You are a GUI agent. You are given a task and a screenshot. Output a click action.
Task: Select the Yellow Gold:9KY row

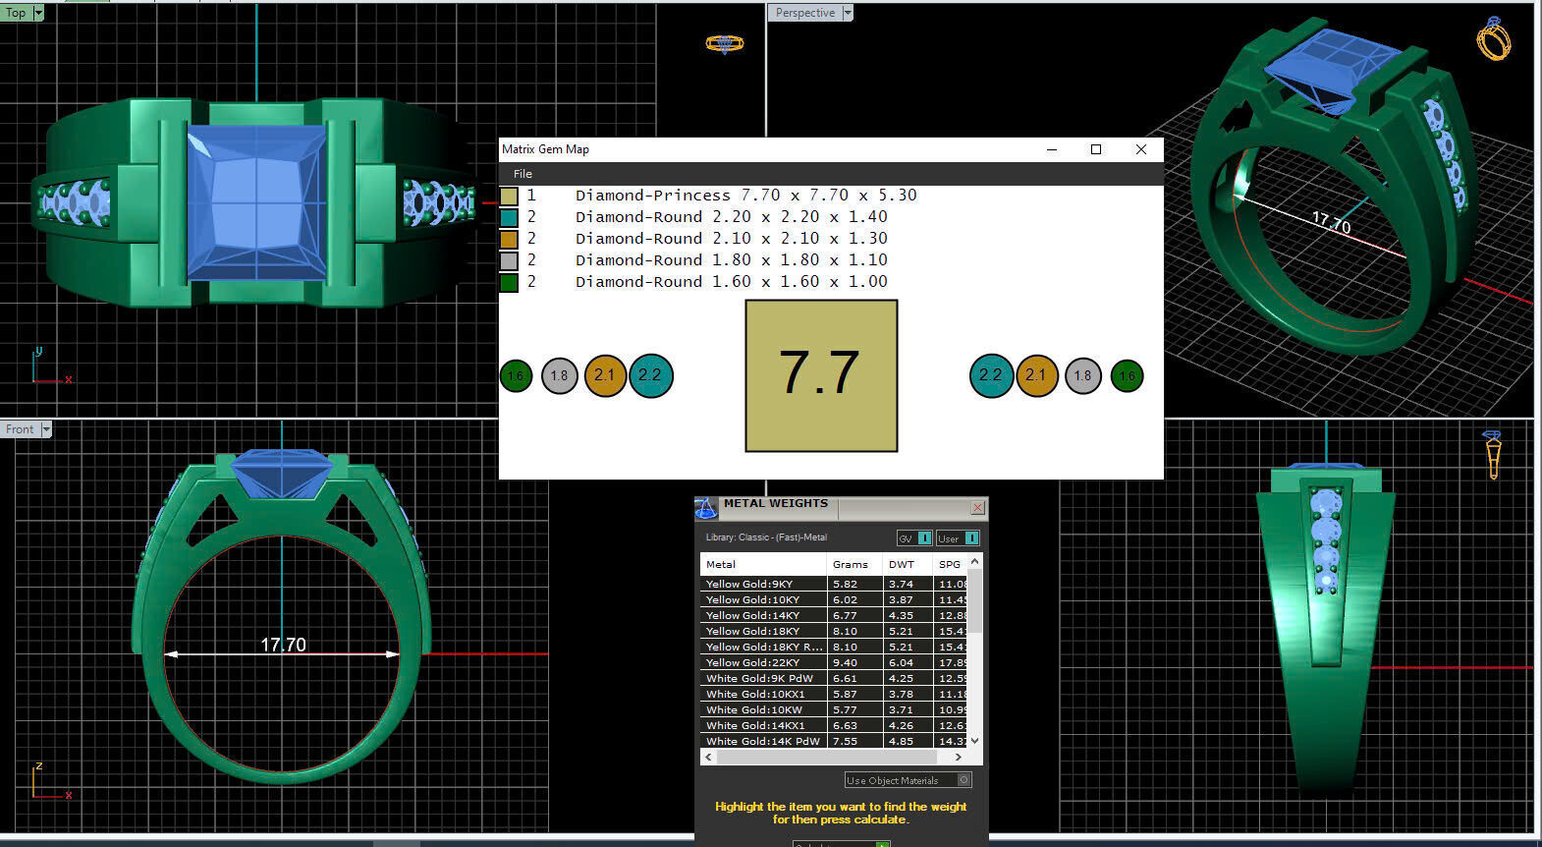pyautogui.click(x=834, y=584)
